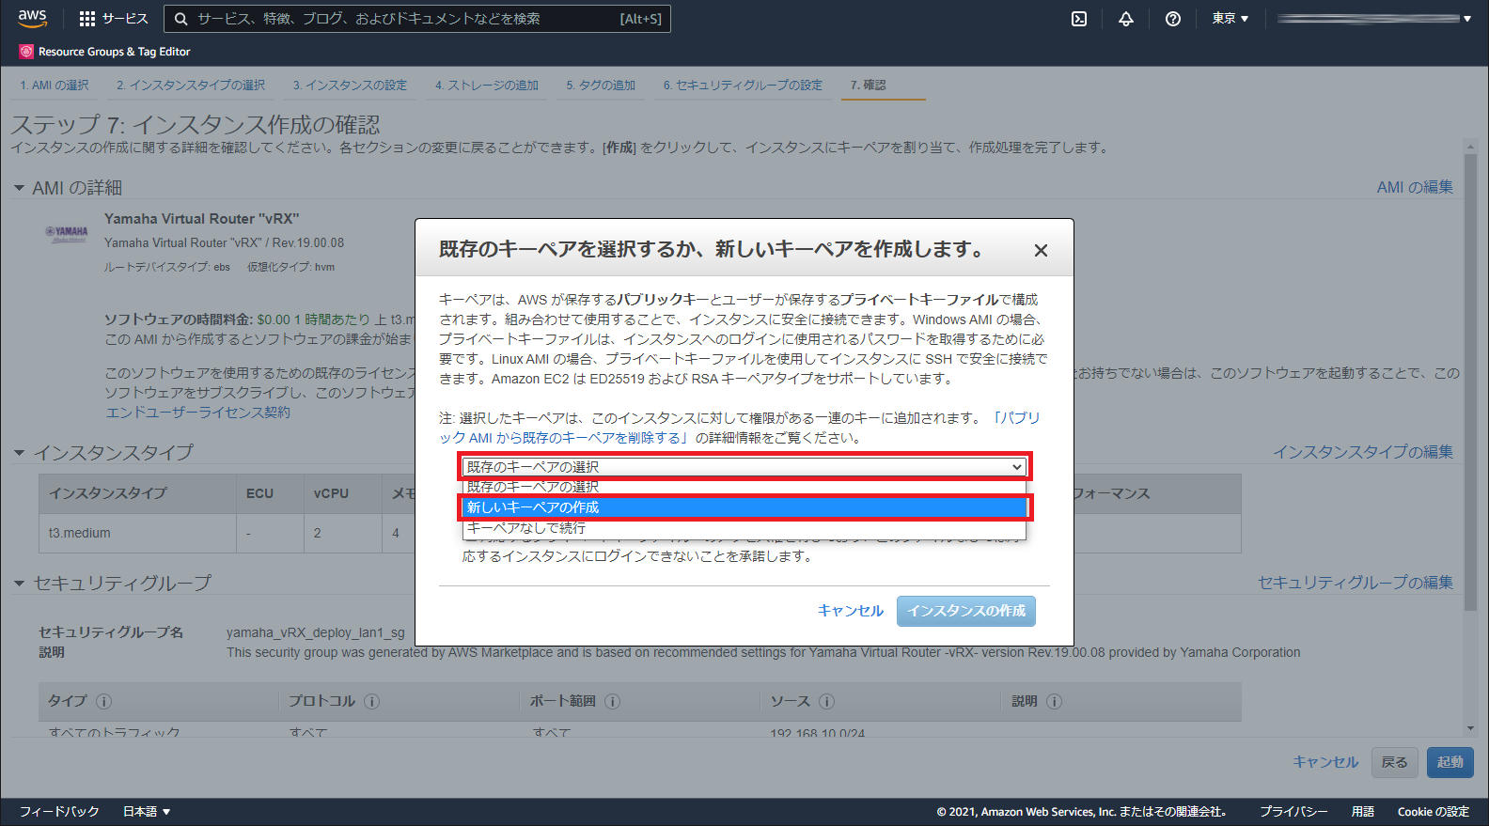This screenshot has width=1489, height=826.
Task: Collapse the AMI の詳細 section
Action: click(x=19, y=188)
